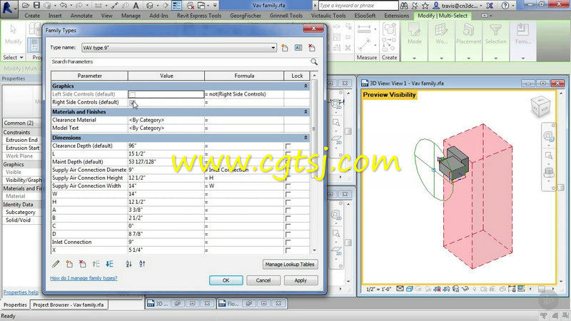The width and height of the screenshot is (571, 321).
Task: Open the Select panel dropdown
Action: [13, 58]
